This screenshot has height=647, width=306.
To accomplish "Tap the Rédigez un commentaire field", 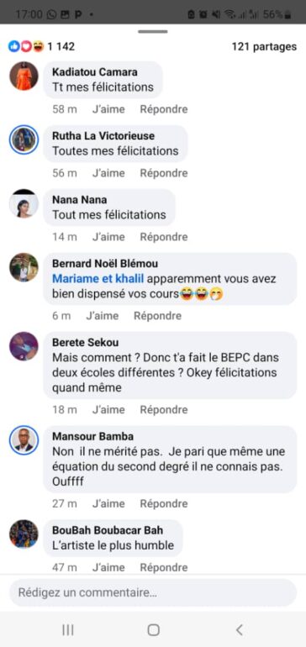I will [153, 592].
